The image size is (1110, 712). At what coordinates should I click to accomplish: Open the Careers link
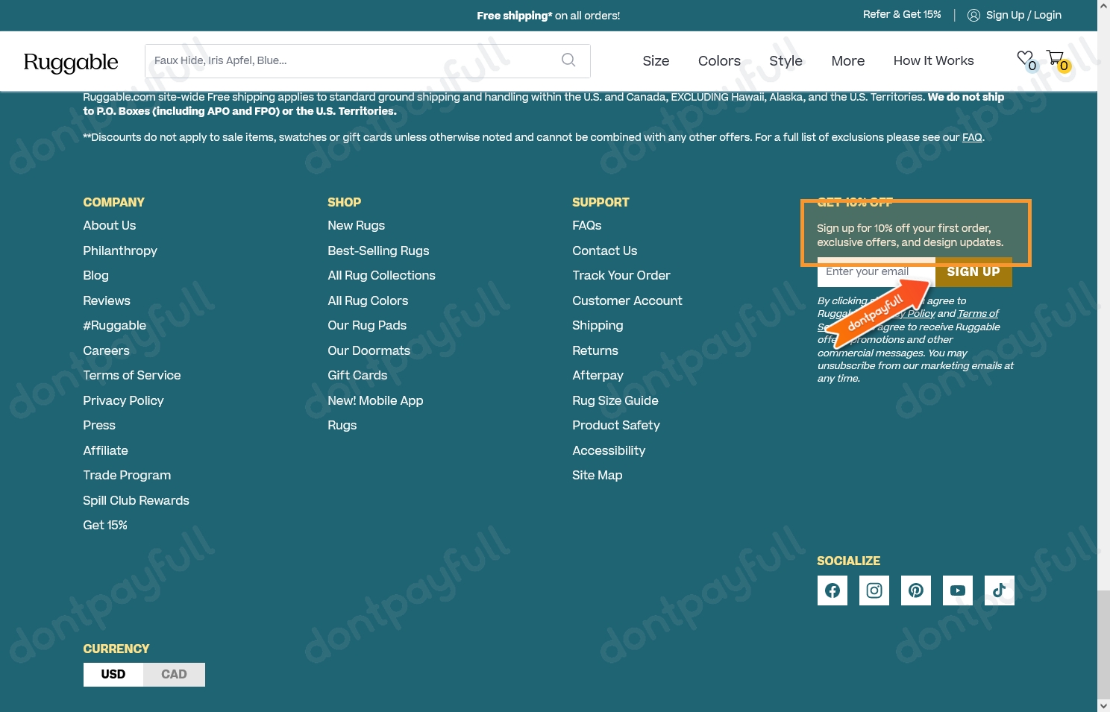(107, 350)
